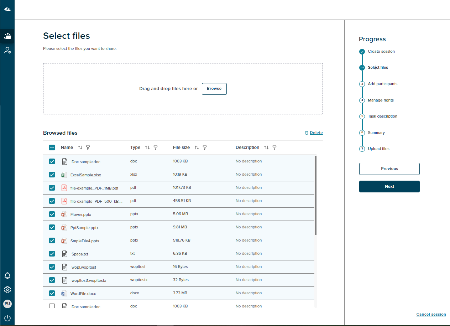
Task: Uncheck the Flower.pptx file checkbox
Action: (52, 214)
